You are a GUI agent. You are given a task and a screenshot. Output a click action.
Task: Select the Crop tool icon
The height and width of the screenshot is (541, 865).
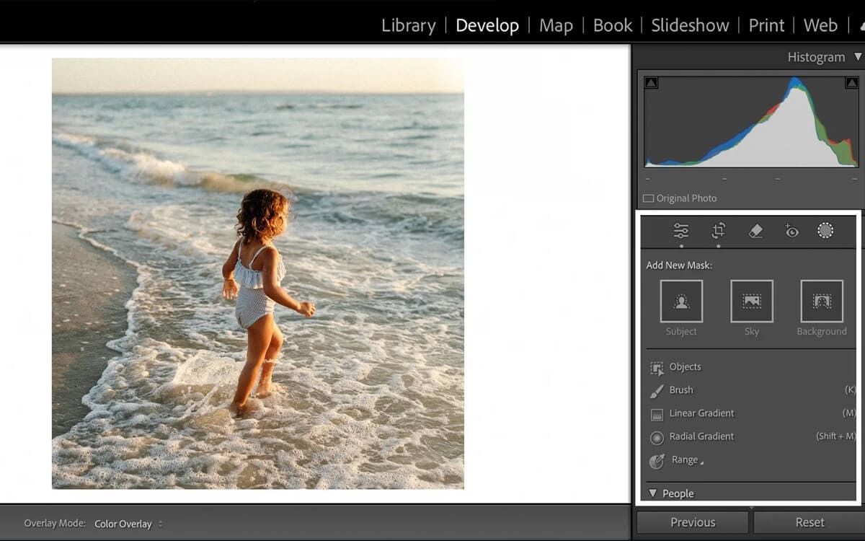tap(718, 231)
